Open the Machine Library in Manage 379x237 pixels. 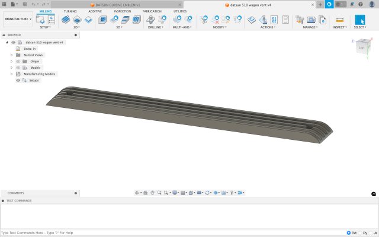pos(311,20)
